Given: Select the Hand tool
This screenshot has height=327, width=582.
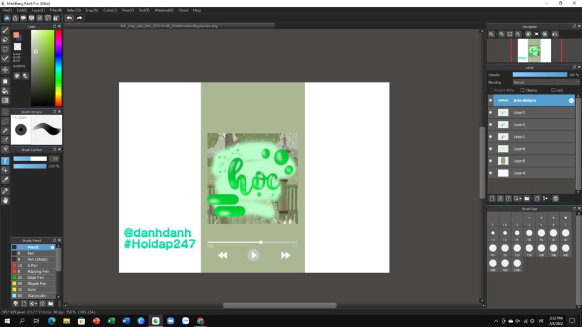Looking at the screenshot, I should click(5, 200).
